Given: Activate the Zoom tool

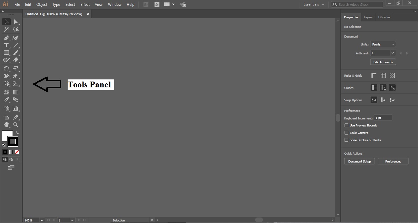Looking at the screenshot, I should point(16,125).
